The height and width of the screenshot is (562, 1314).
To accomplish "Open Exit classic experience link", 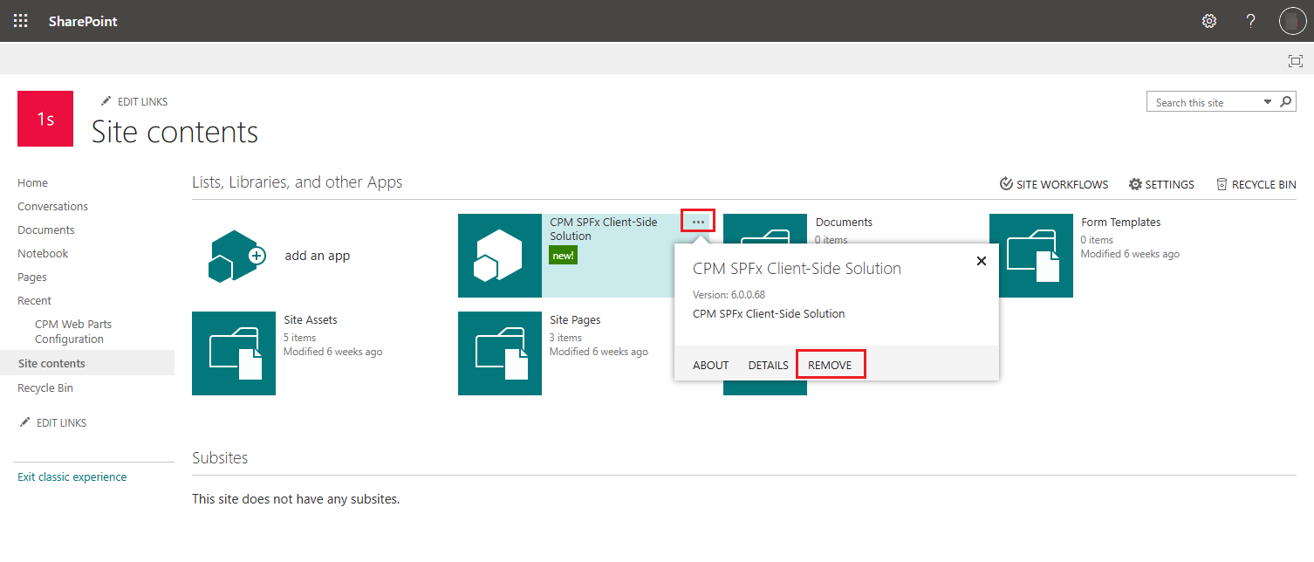I will click(x=72, y=477).
